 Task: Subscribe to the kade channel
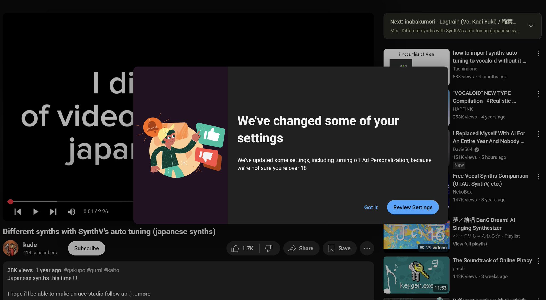pos(86,248)
